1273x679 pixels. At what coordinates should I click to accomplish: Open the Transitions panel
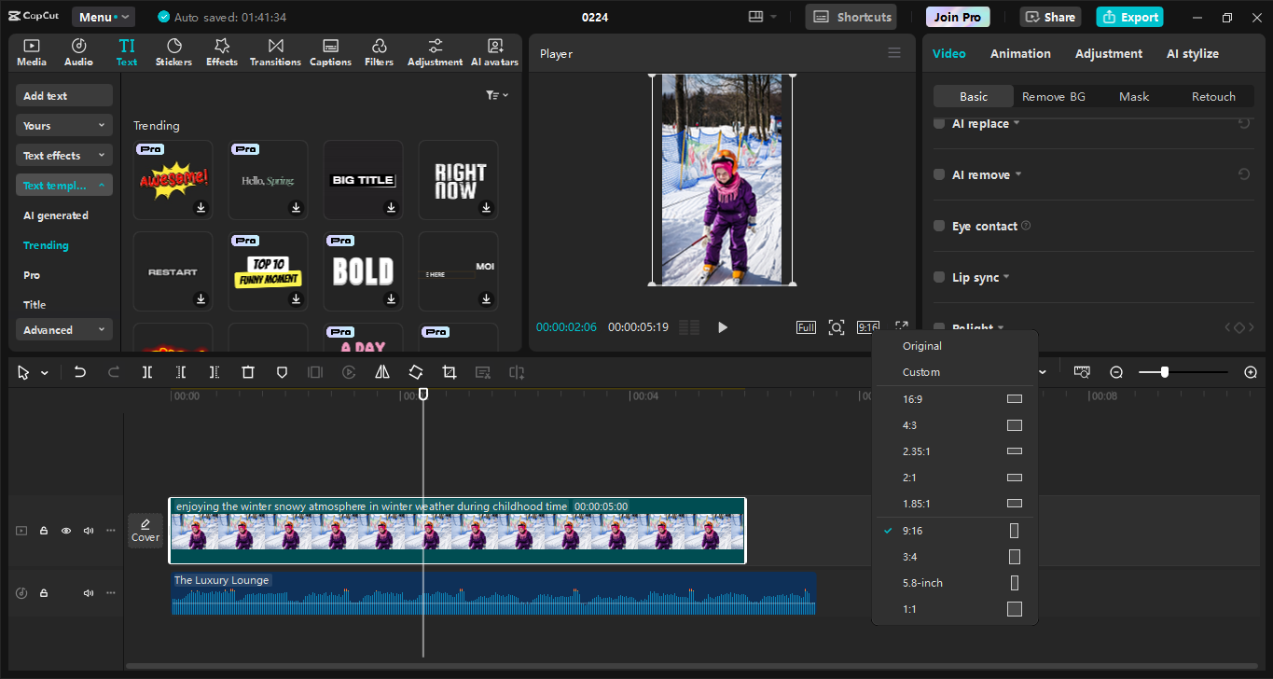point(274,51)
